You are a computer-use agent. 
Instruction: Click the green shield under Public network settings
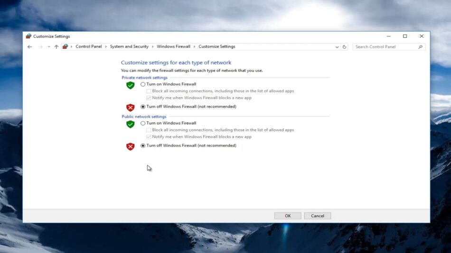click(x=130, y=124)
